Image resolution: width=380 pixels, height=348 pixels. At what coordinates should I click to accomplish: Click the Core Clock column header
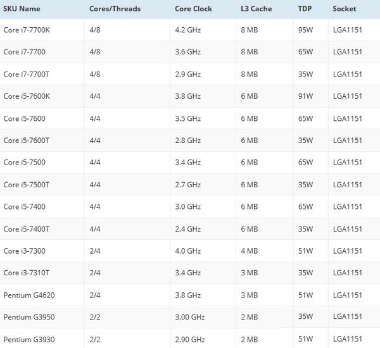pyautogui.click(x=193, y=9)
